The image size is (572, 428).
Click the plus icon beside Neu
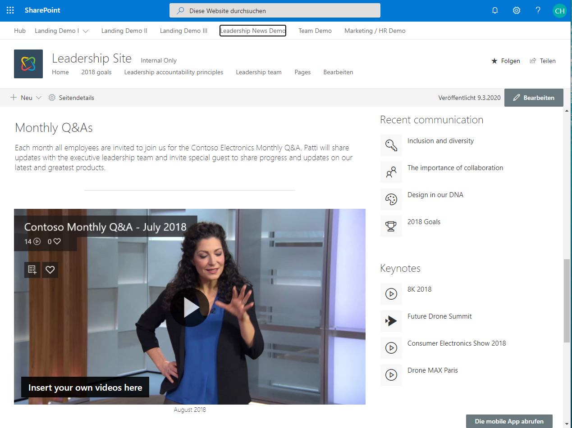pos(14,98)
